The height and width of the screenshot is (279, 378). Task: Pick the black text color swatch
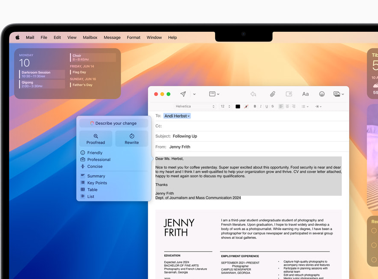(238, 106)
